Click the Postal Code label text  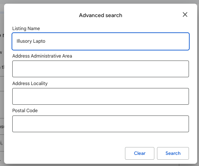[x=25, y=111]
